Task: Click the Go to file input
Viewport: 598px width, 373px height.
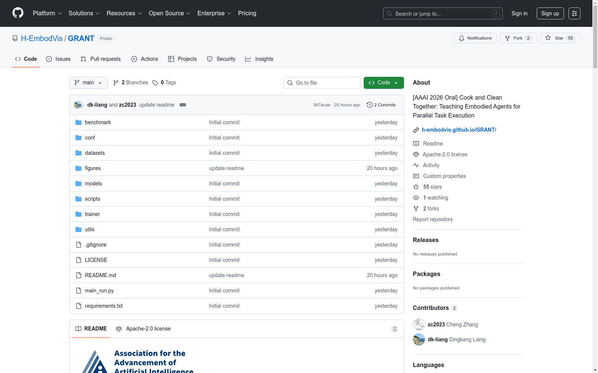Action: (x=322, y=83)
